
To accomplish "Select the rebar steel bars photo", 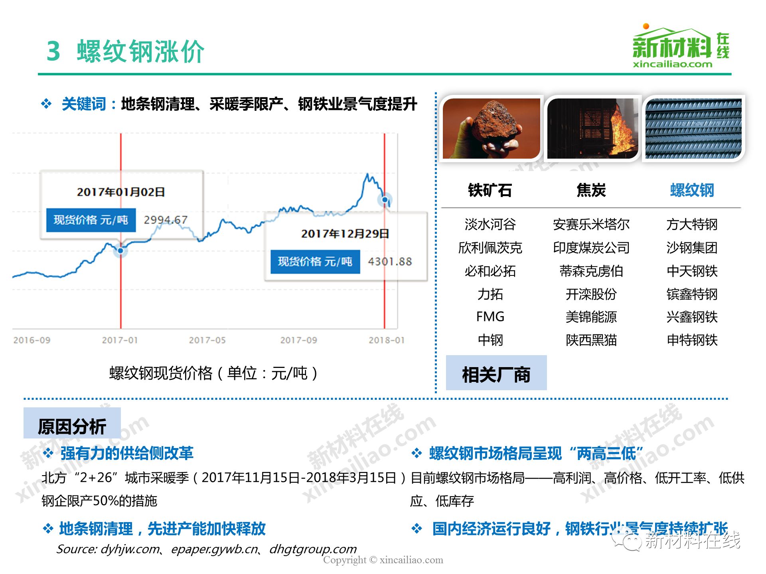I will click(693, 128).
